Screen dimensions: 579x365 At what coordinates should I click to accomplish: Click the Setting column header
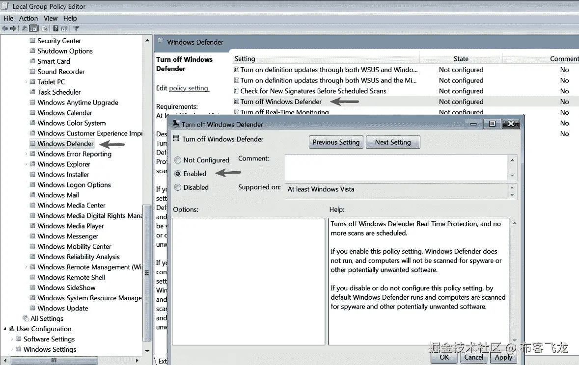[326, 58]
